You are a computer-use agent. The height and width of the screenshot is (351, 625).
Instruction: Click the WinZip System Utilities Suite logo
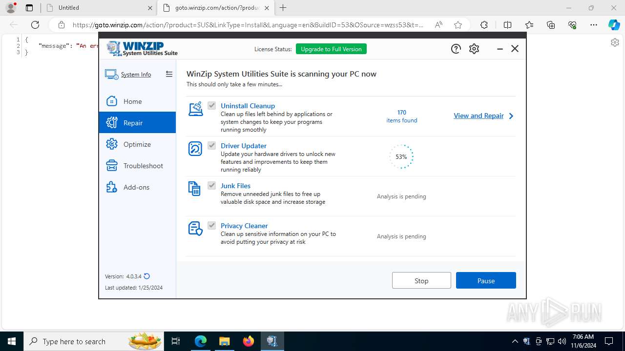point(142,49)
